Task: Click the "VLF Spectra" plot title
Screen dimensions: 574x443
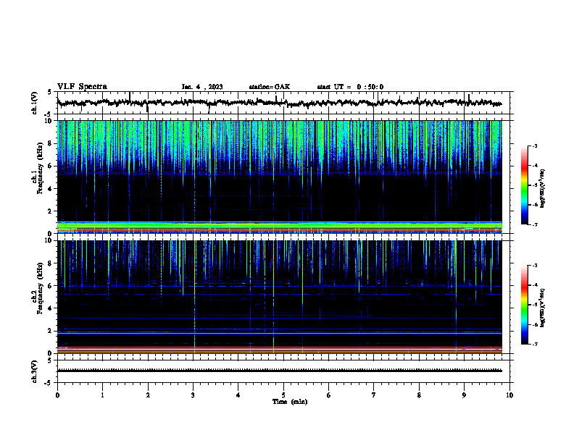Action: (x=82, y=87)
